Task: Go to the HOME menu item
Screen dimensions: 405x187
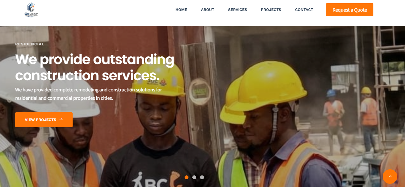Action: (181, 10)
